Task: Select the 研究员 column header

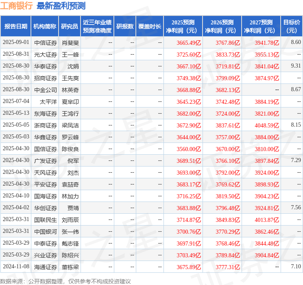Action: point(70,26)
